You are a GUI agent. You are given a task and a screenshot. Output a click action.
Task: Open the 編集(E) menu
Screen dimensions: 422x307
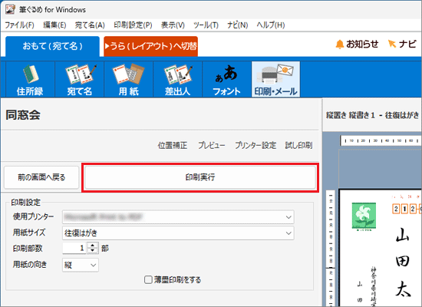54,25
